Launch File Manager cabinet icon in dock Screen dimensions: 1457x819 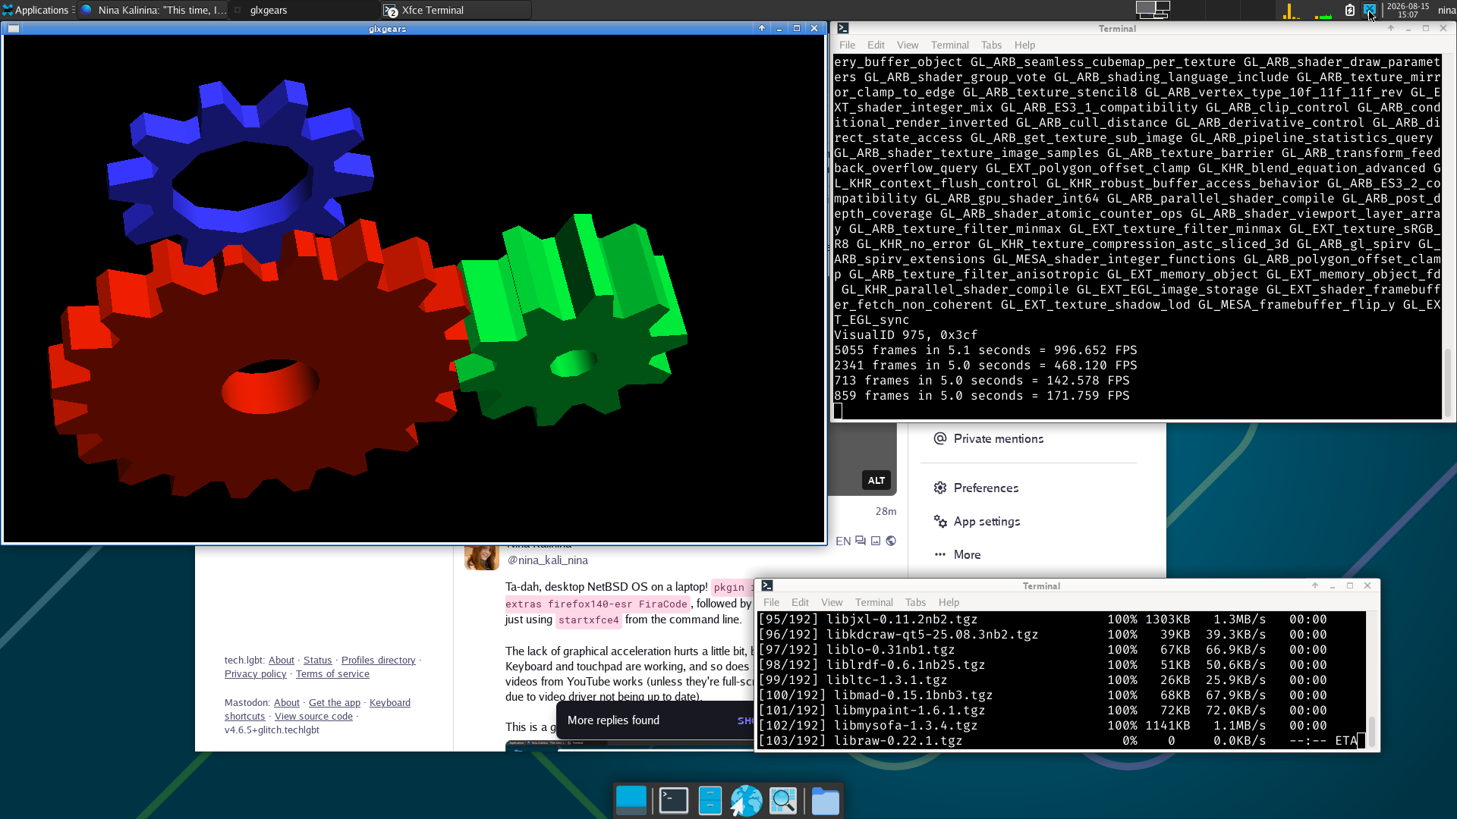(x=710, y=800)
